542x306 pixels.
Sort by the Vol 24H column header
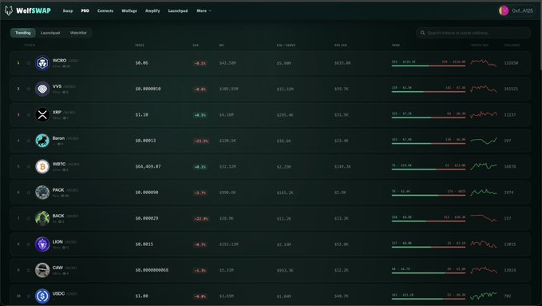pyautogui.click(x=341, y=46)
